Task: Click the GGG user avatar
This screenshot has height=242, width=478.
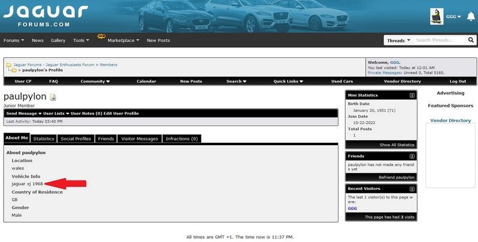Action: click(437, 17)
